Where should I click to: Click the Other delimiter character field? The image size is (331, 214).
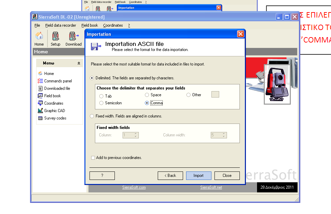click(x=215, y=94)
